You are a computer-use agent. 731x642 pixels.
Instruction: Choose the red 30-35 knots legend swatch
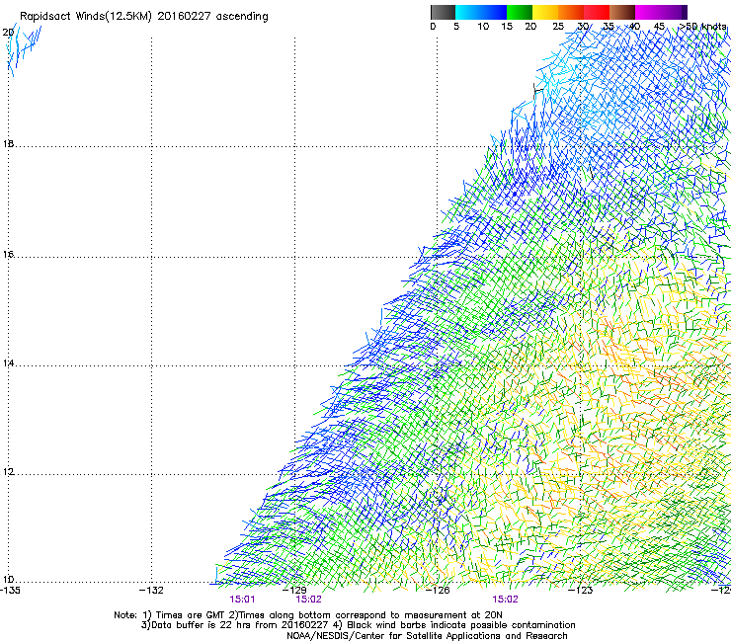pyautogui.click(x=597, y=12)
